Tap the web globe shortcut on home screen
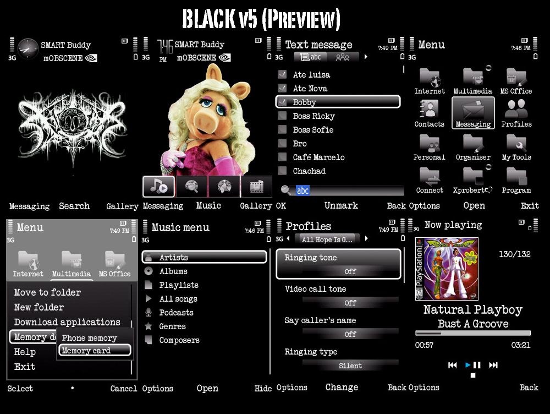This screenshot has height=414, width=550. [224, 187]
